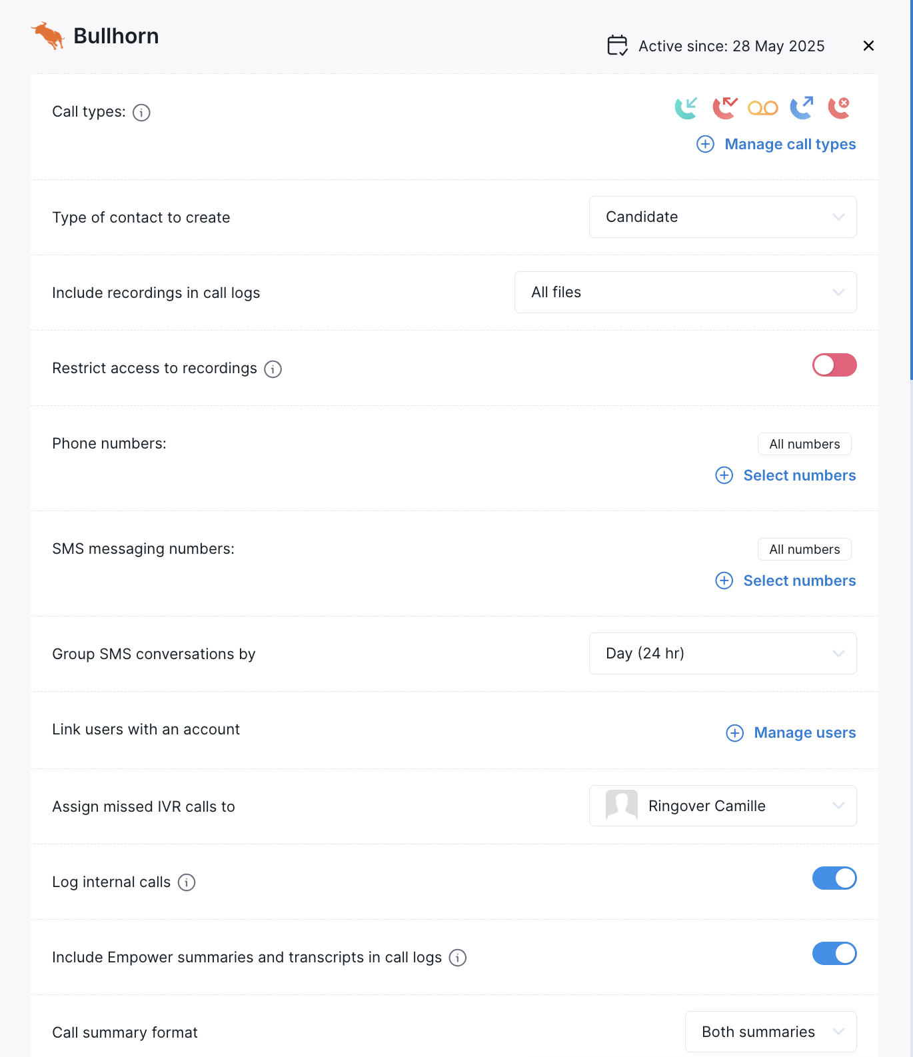
Task: Select the missed call type icon
Action: pyautogui.click(x=725, y=108)
